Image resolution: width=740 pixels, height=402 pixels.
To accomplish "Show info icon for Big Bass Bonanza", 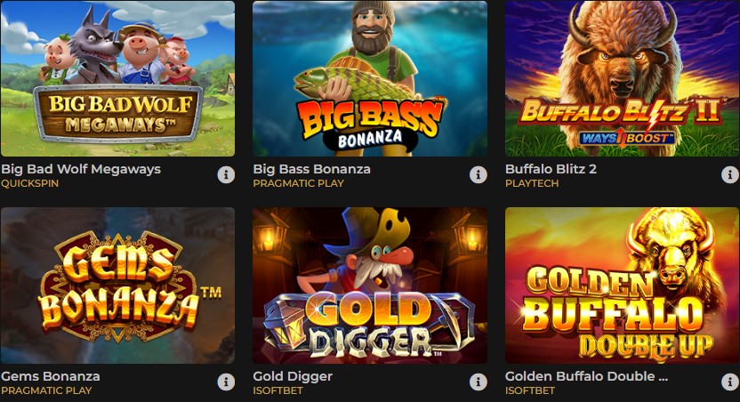I will 479,174.
